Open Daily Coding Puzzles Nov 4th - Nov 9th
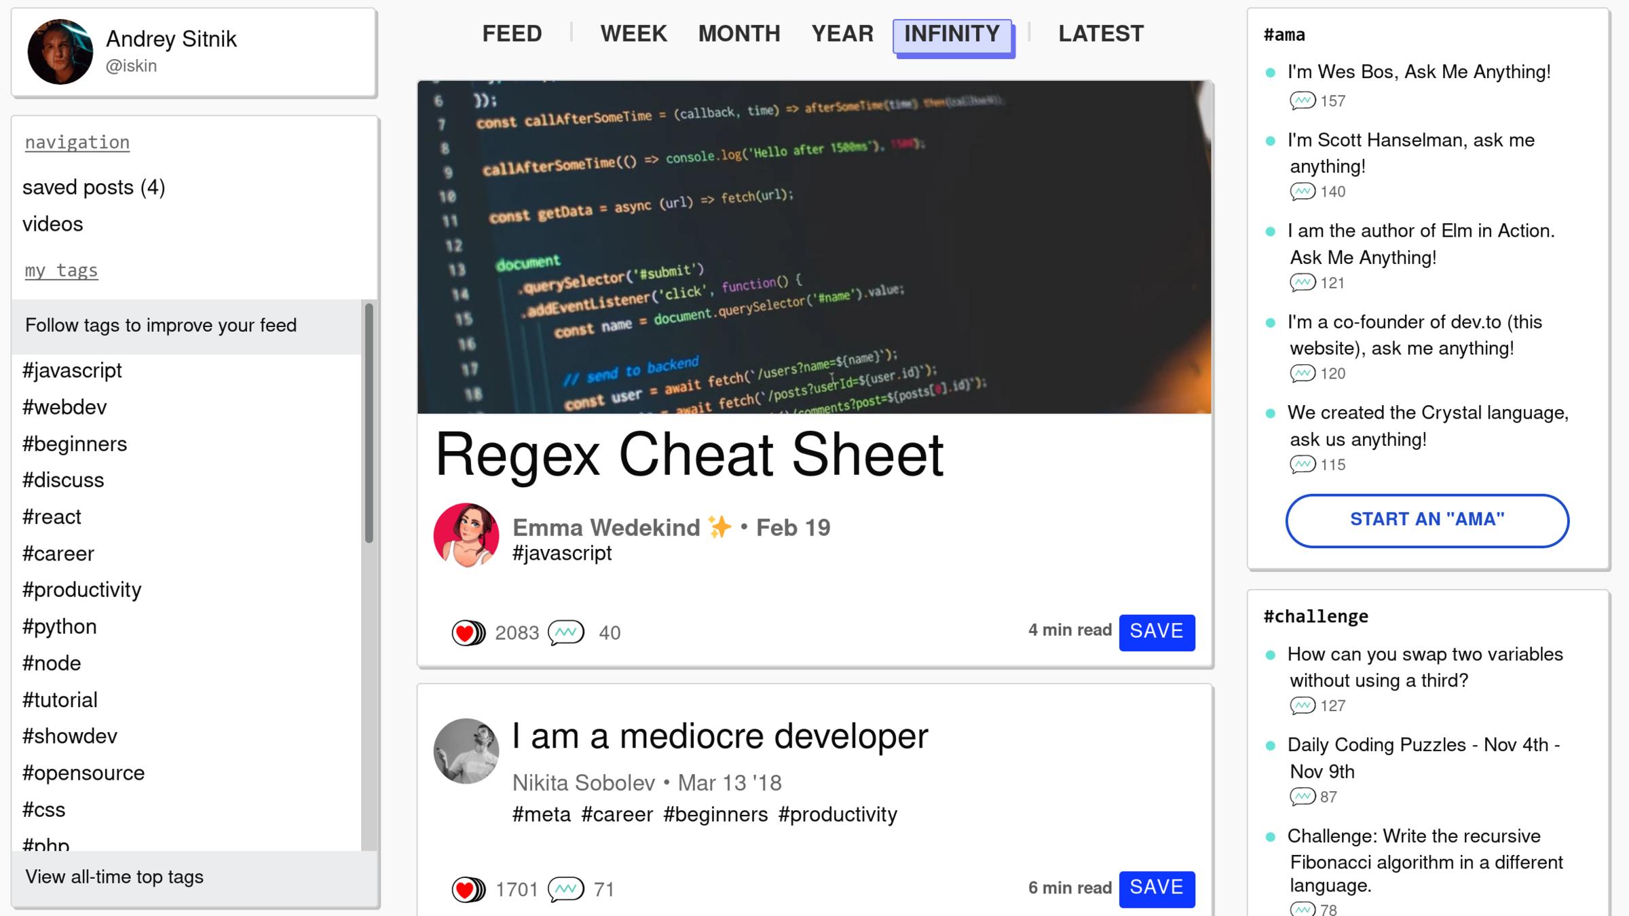This screenshot has width=1629, height=916. click(1424, 759)
